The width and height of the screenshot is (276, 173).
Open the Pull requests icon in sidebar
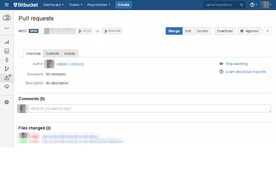[7, 78]
